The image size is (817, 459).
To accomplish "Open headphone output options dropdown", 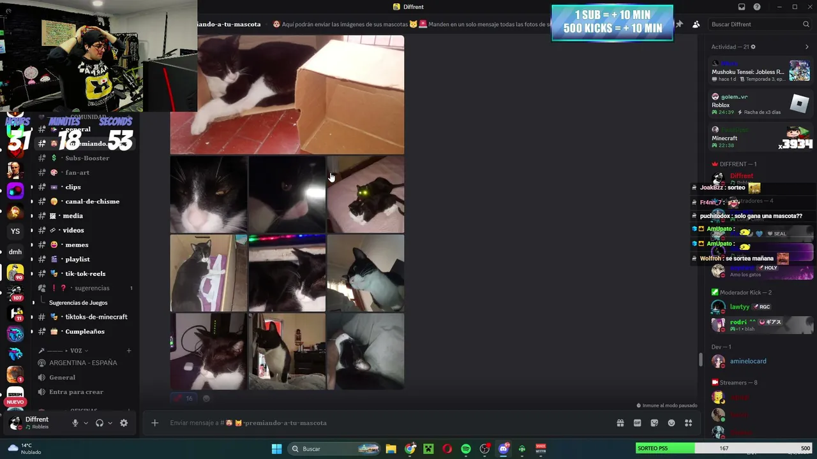I will (x=110, y=423).
